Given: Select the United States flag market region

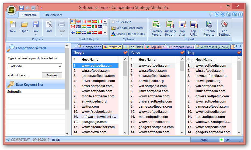Looking at the screenshot, I should coord(73,22).
